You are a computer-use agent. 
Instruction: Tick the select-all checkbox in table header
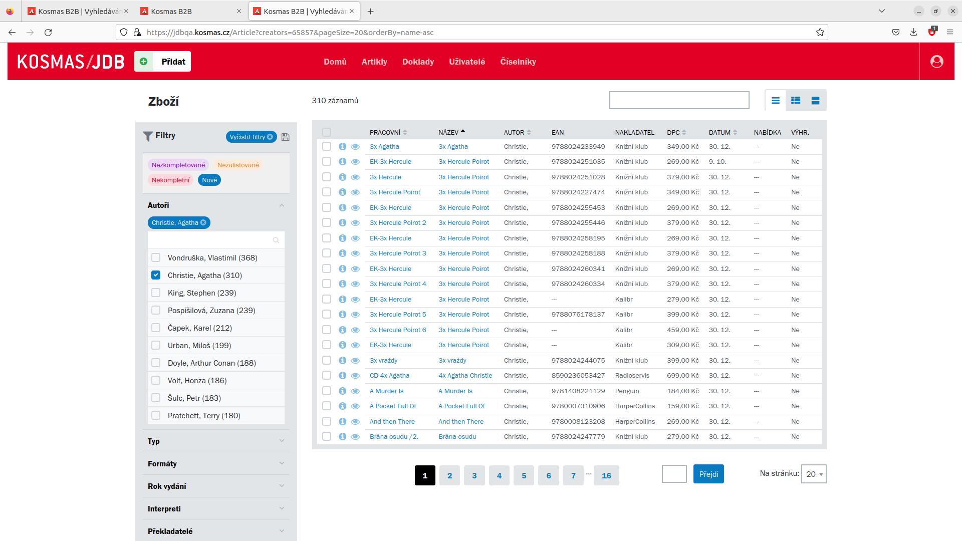[x=327, y=132]
